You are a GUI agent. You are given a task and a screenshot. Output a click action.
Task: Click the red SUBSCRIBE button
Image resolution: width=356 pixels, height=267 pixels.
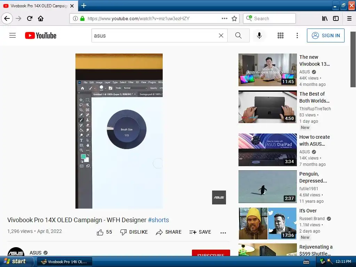click(211, 253)
